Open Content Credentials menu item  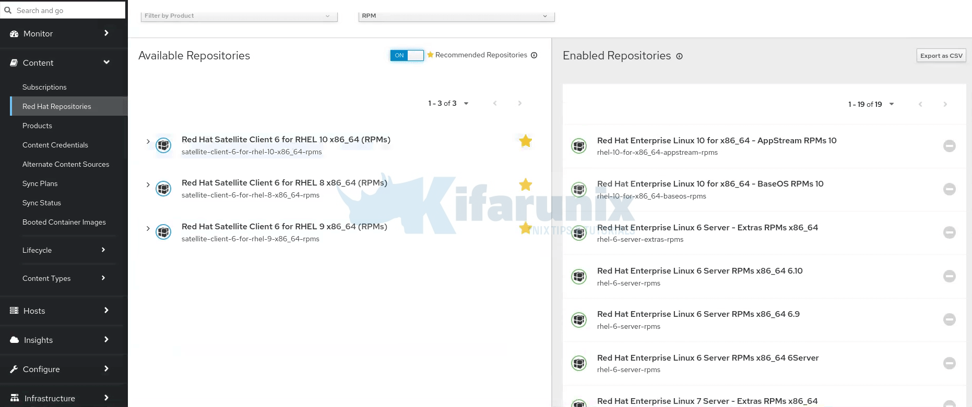click(x=55, y=145)
